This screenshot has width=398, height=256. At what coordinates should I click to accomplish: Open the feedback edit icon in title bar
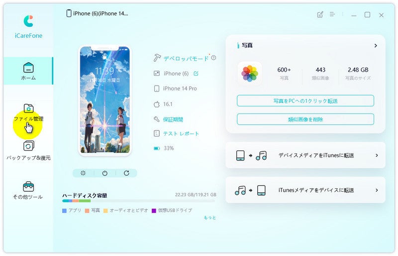click(320, 14)
